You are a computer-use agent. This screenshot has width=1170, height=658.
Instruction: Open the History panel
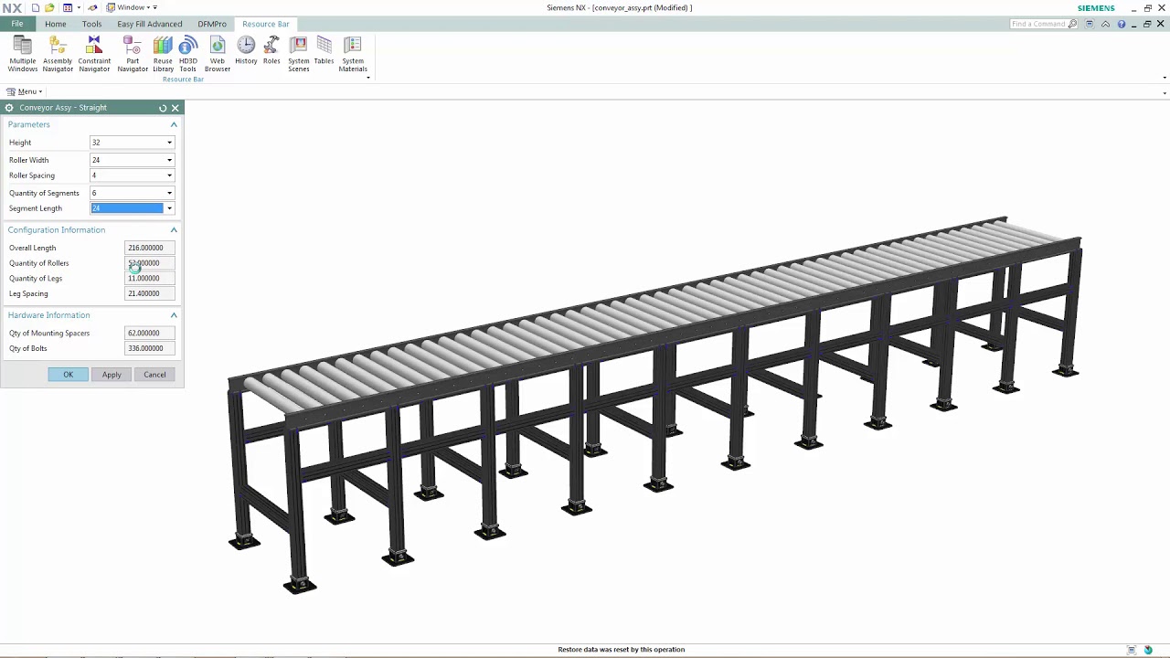(x=246, y=50)
